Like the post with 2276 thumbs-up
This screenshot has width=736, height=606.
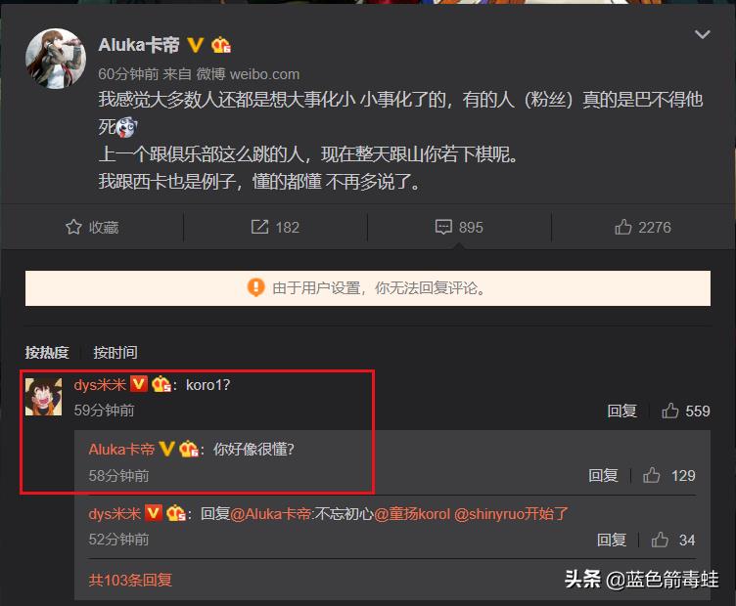643,228
